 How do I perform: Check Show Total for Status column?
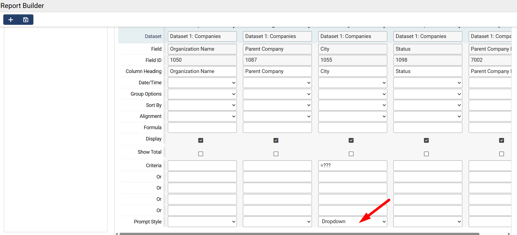426,154
